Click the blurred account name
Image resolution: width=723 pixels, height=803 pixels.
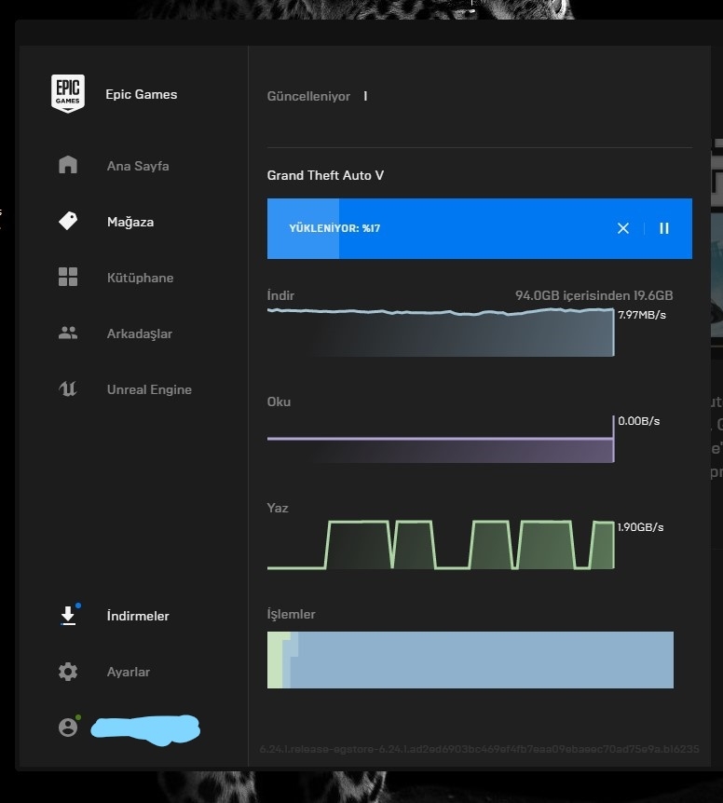(x=145, y=729)
